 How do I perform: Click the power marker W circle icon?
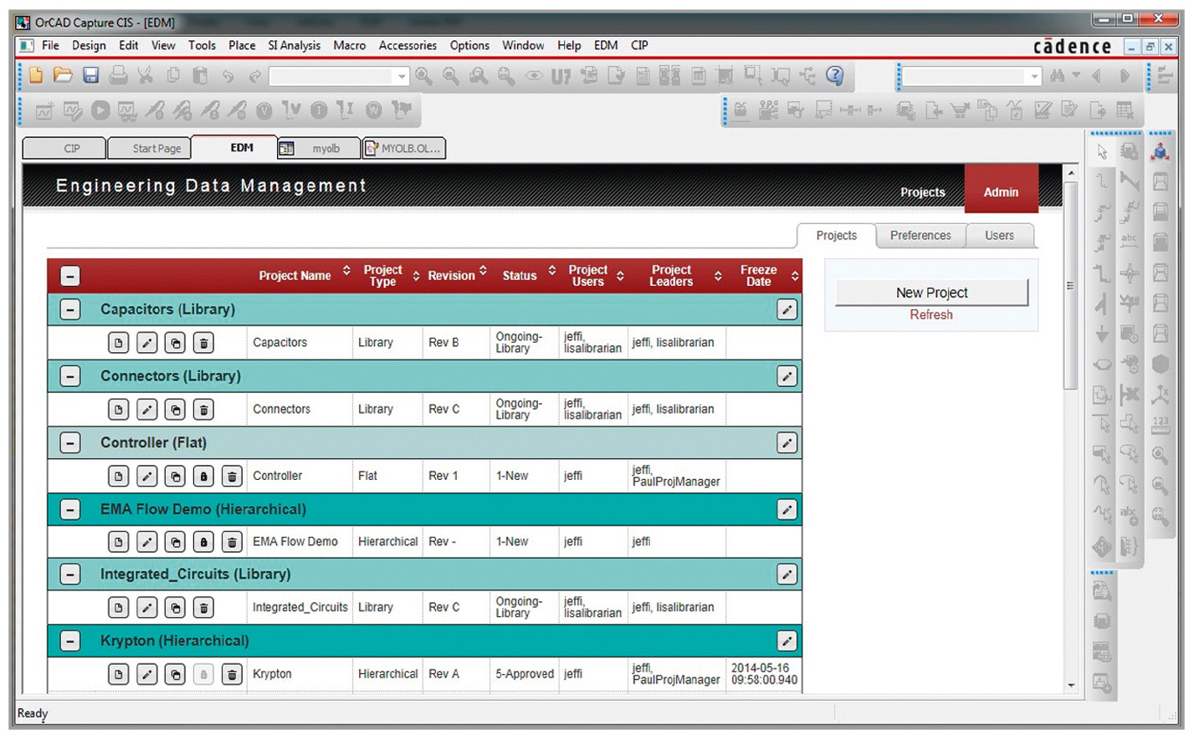click(374, 110)
